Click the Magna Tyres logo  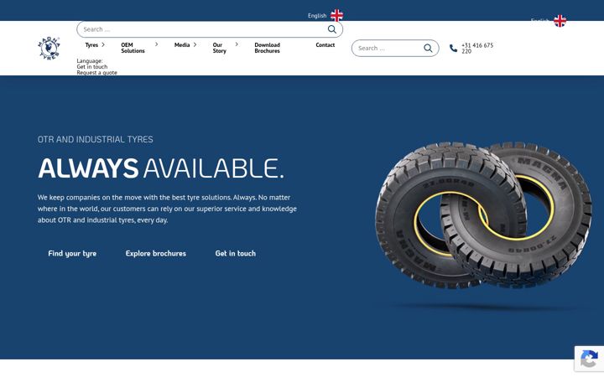(49, 48)
